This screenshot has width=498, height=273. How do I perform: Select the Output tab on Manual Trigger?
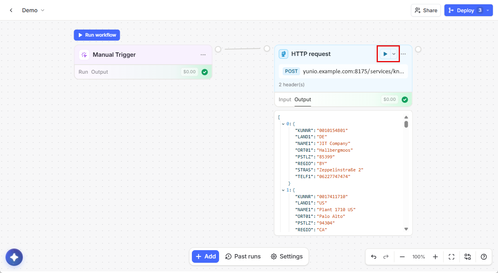pos(100,72)
